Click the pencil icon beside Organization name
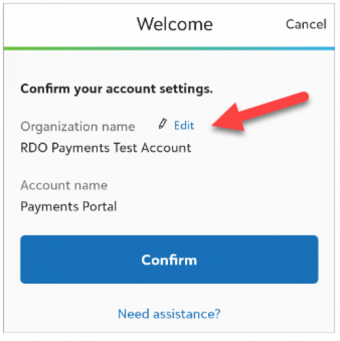Viewport: 340px width, 341px height. [x=162, y=124]
